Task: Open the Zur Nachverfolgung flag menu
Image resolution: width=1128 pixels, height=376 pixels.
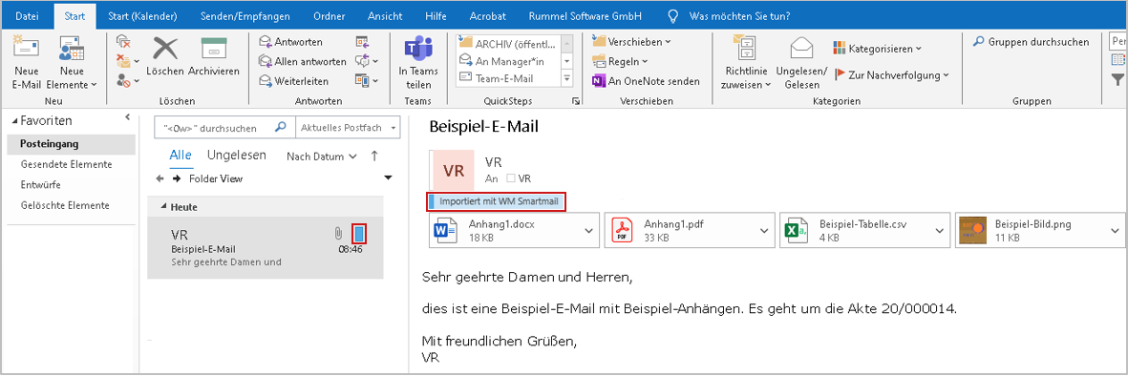Action: (891, 74)
